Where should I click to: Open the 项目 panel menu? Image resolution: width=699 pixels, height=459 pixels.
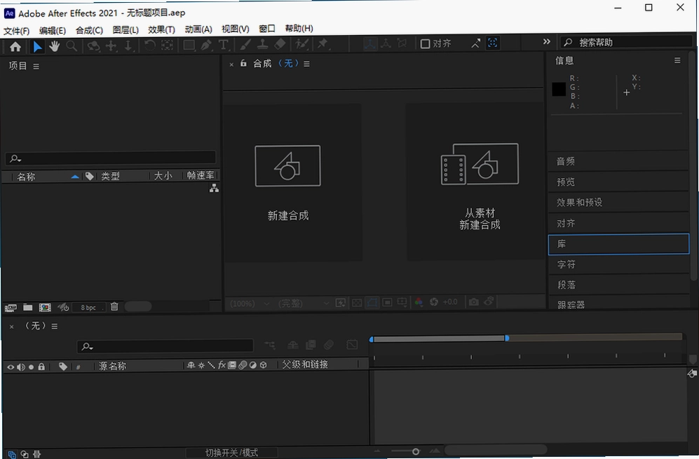(36, 67)
